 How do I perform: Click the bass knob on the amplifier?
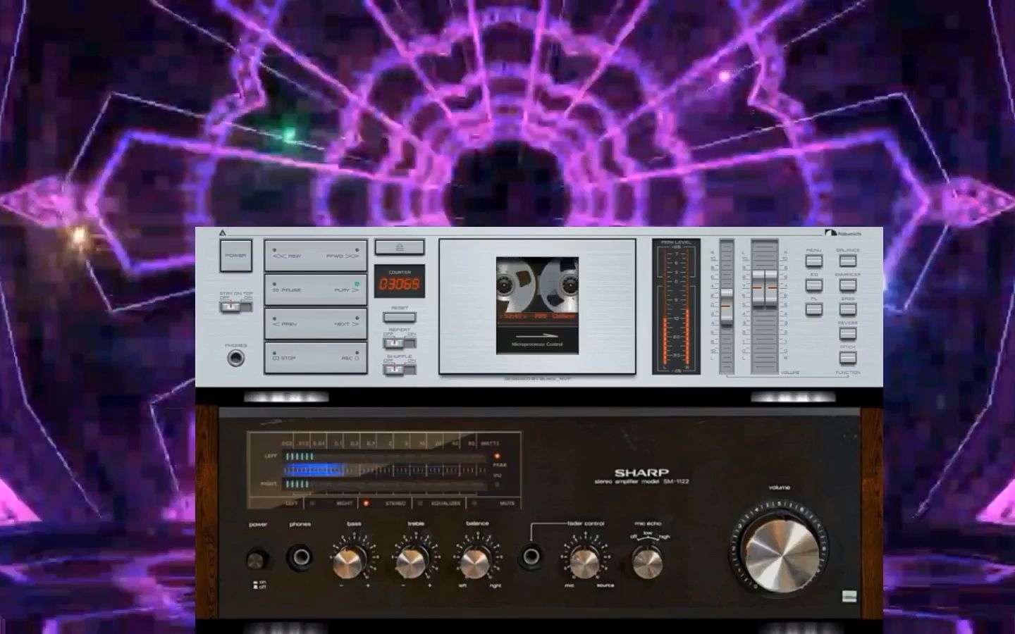349,562
